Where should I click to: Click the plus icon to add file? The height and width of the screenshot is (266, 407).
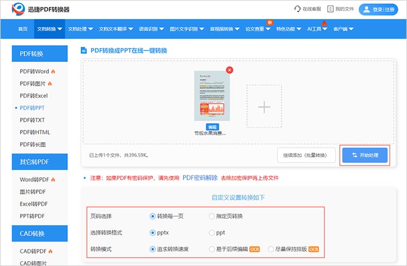tap(264, 107)
